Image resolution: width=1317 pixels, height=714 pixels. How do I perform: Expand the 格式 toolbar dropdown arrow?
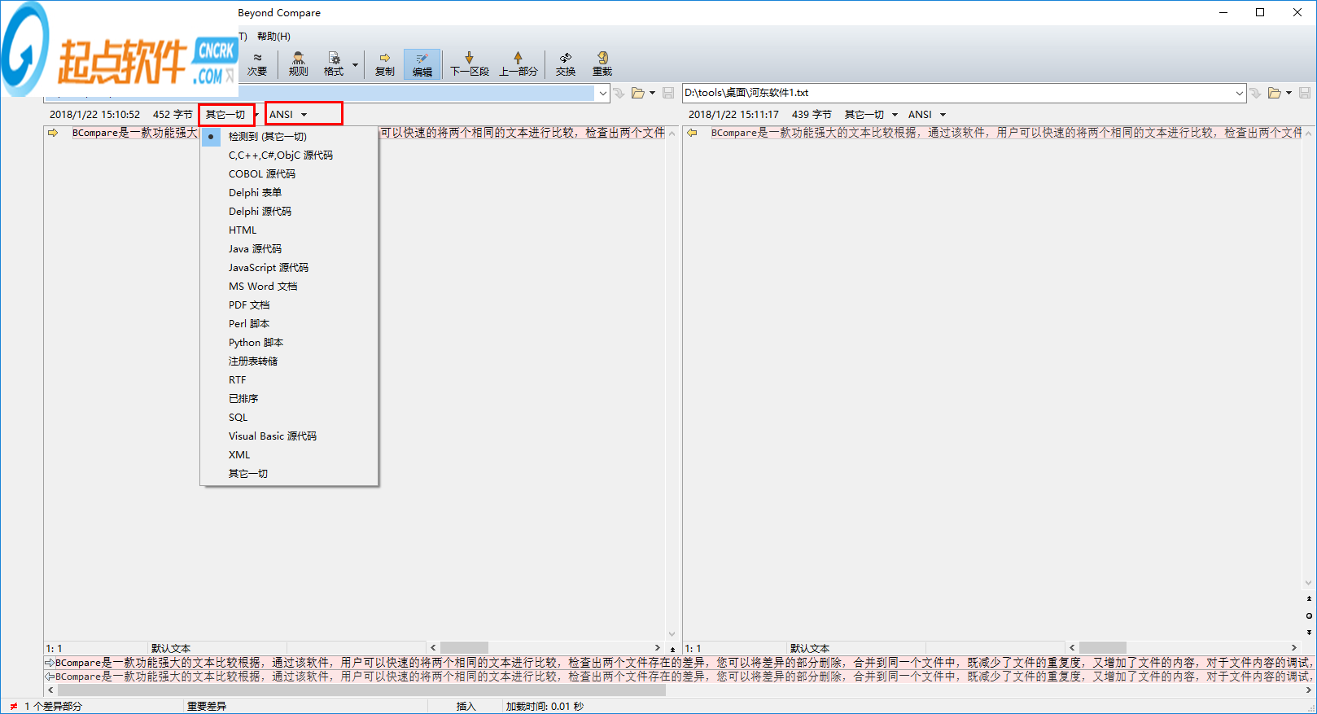pyautogui.click(x=355, y=64)
